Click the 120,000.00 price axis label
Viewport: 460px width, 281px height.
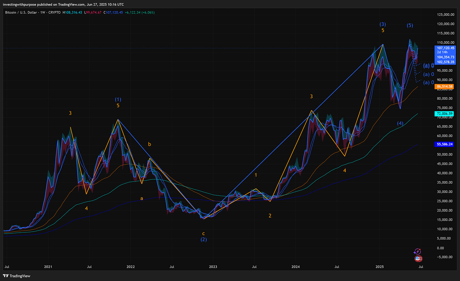(445, 24)
